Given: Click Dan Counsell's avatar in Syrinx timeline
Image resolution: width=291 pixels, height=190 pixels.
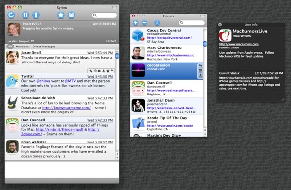Looking at the screenshot, I should tap(13, 125).
